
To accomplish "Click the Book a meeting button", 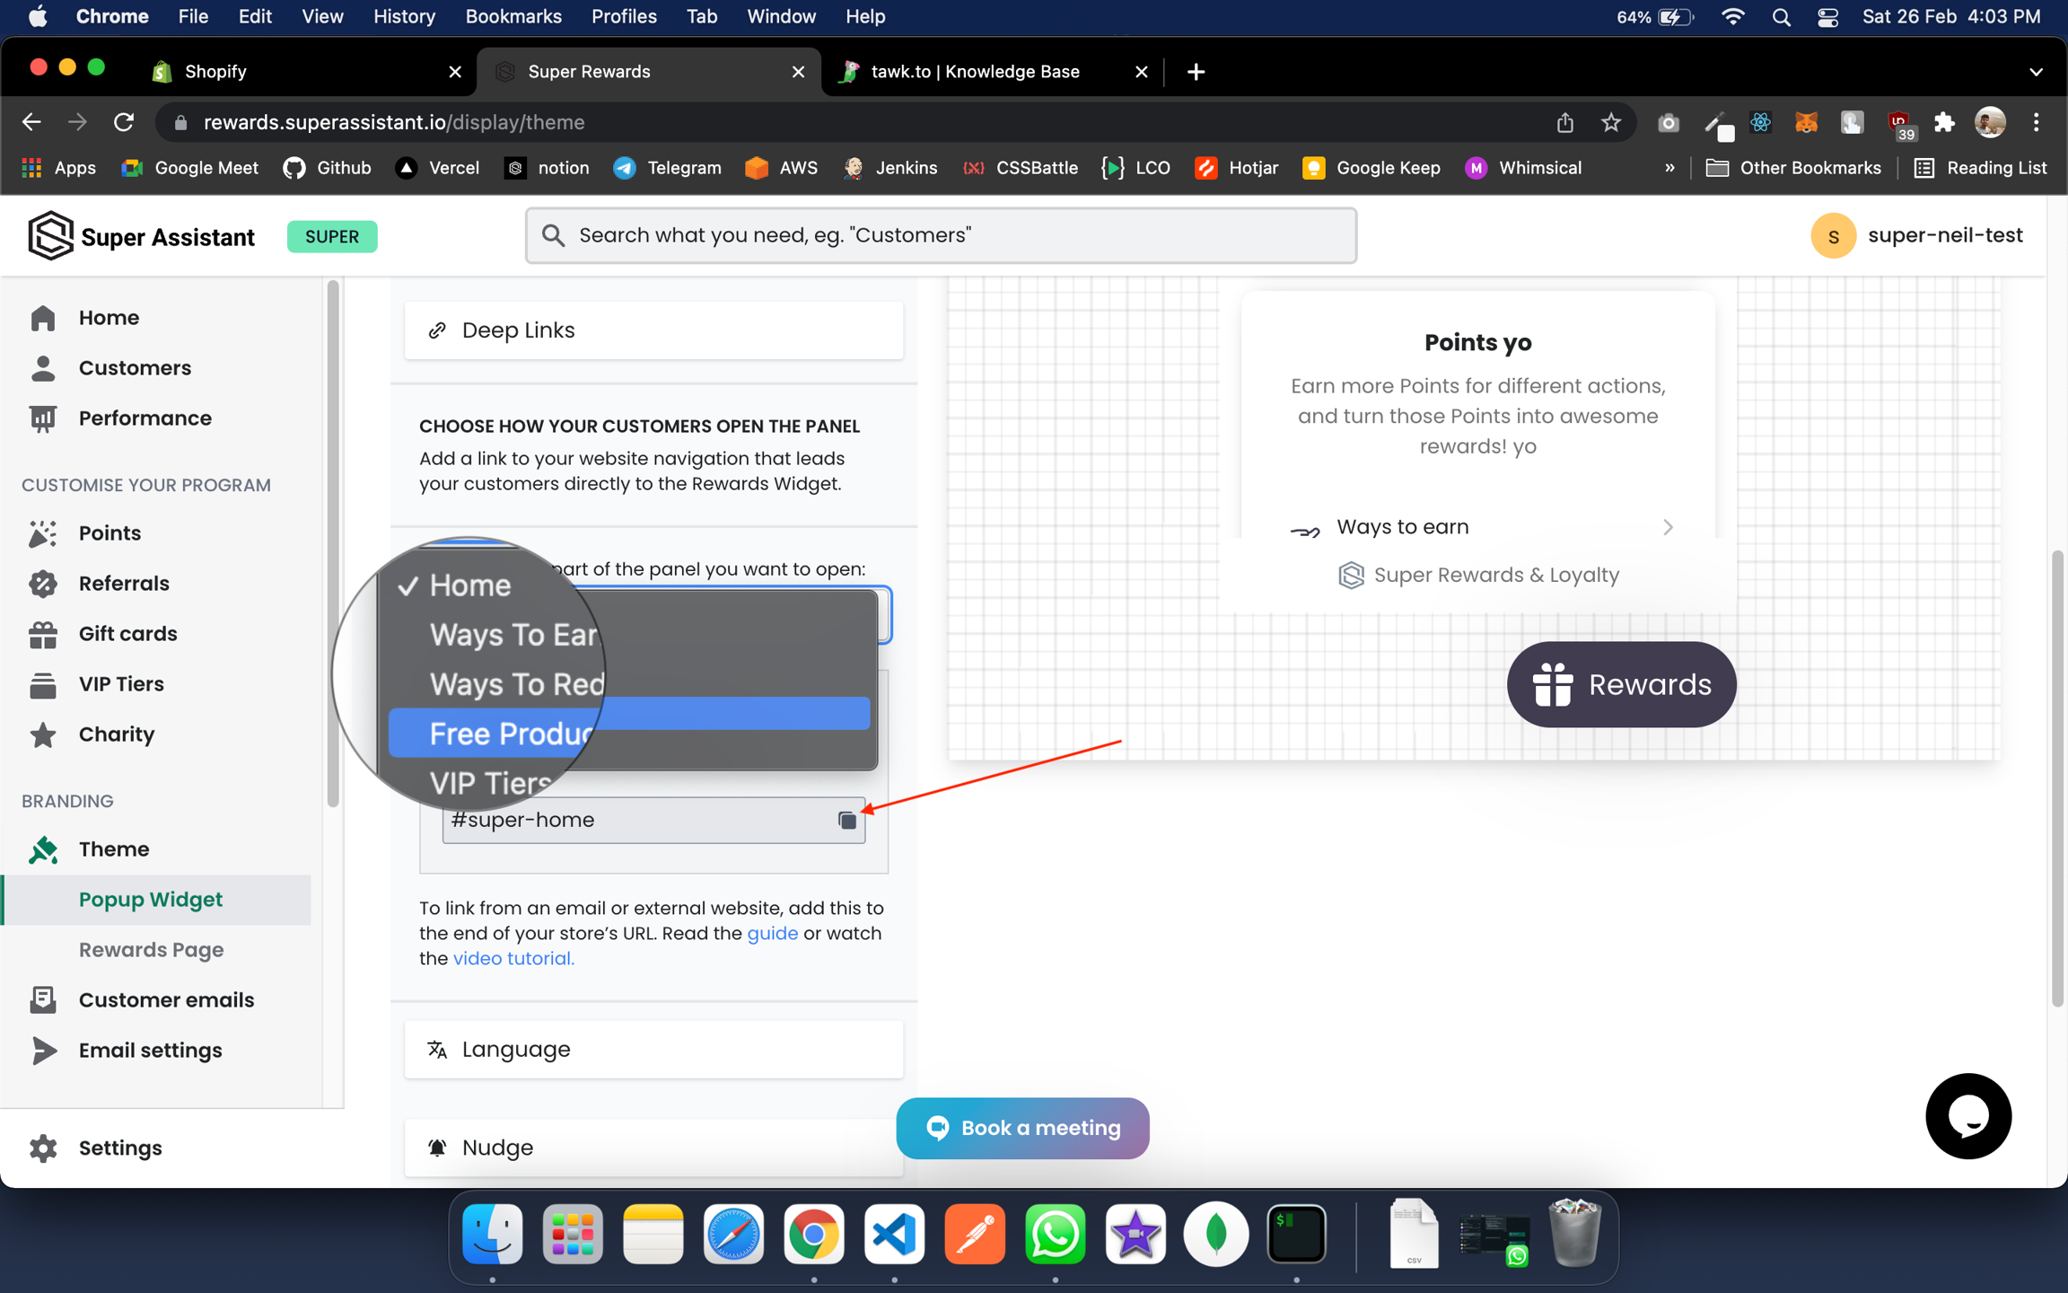I will tap(1022, 1128).
